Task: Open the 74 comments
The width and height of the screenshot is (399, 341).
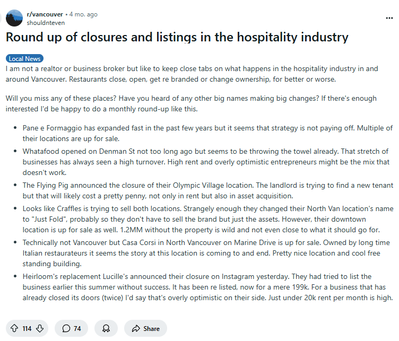Action: pyautogui.click(x=71, y=328)
